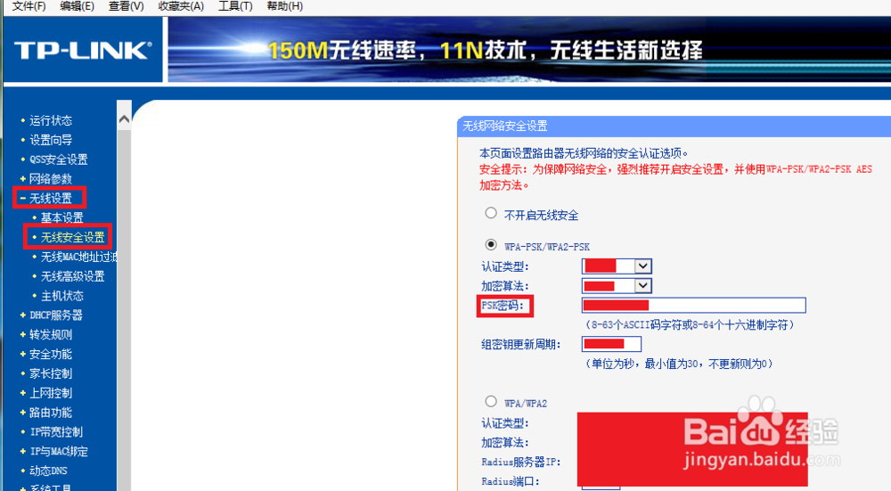Expand the DHCP服务器 section
This screenshot has height=491, width=891.
[55, 315]
